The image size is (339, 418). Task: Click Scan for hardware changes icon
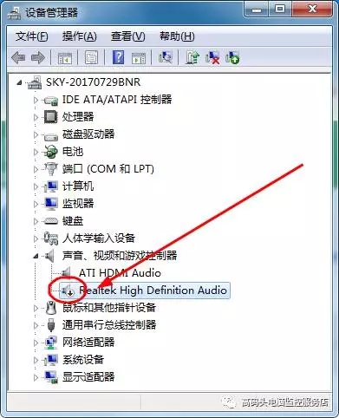pyautogui.click(x=166, y=57)
